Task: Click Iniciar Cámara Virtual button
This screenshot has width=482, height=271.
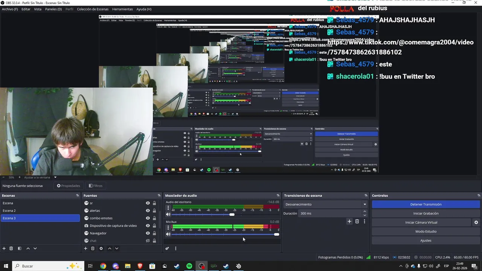Action: [421, 222]
